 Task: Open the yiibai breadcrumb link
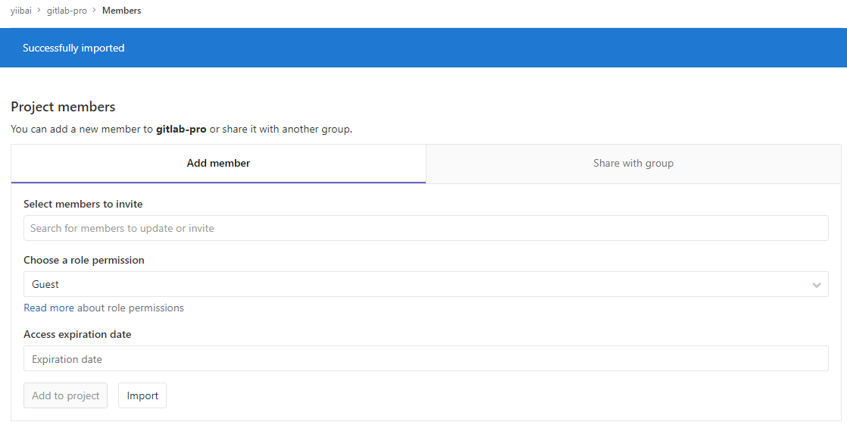click(21, 11)
